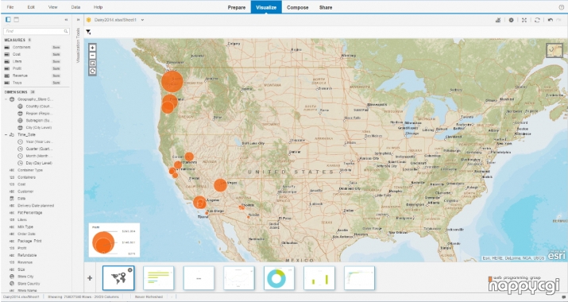Viewport: 568px width, 302px height.
Task: Collapse the left data panel
Action: click(66, 20)
